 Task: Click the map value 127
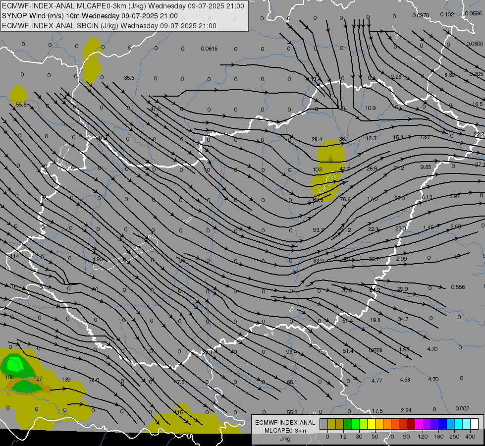click(x=38, y=379)
